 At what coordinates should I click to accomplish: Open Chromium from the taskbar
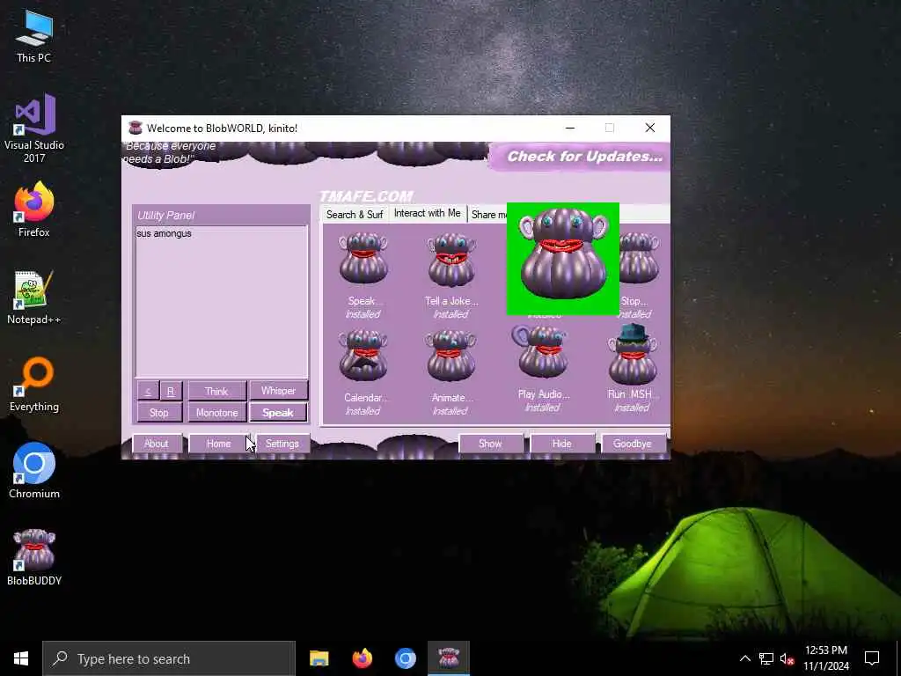coord(405,658)
